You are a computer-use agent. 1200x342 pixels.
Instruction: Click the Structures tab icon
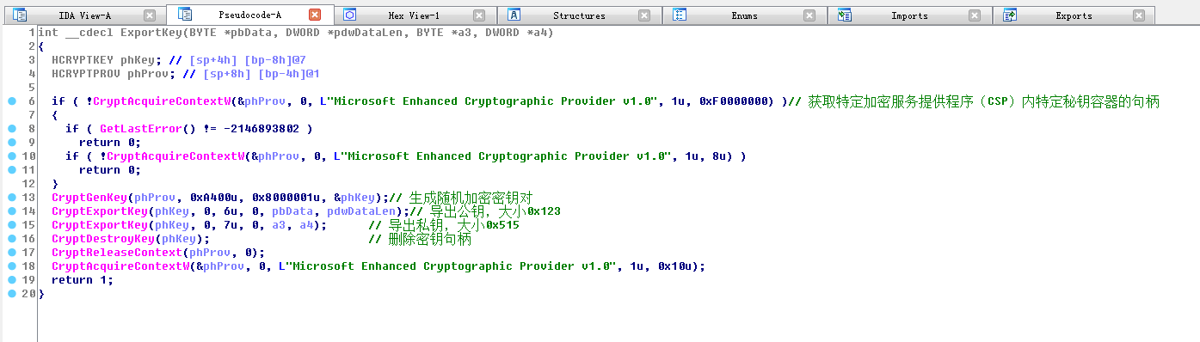coord(514,15)
